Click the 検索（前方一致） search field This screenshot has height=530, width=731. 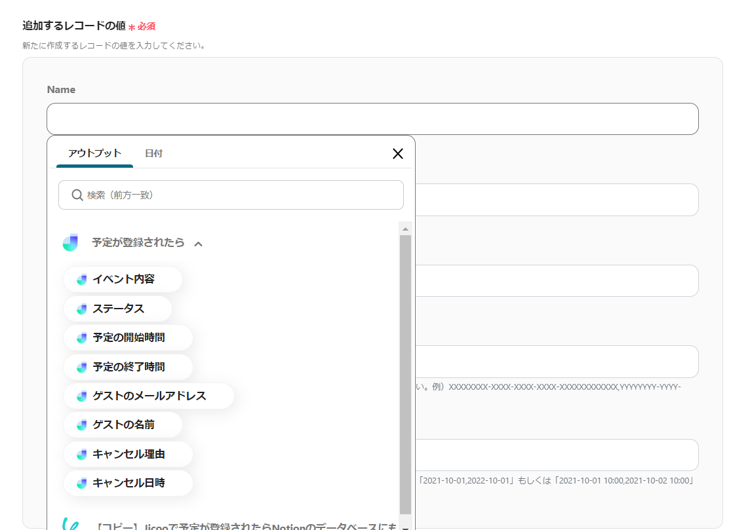click(231, 195)
